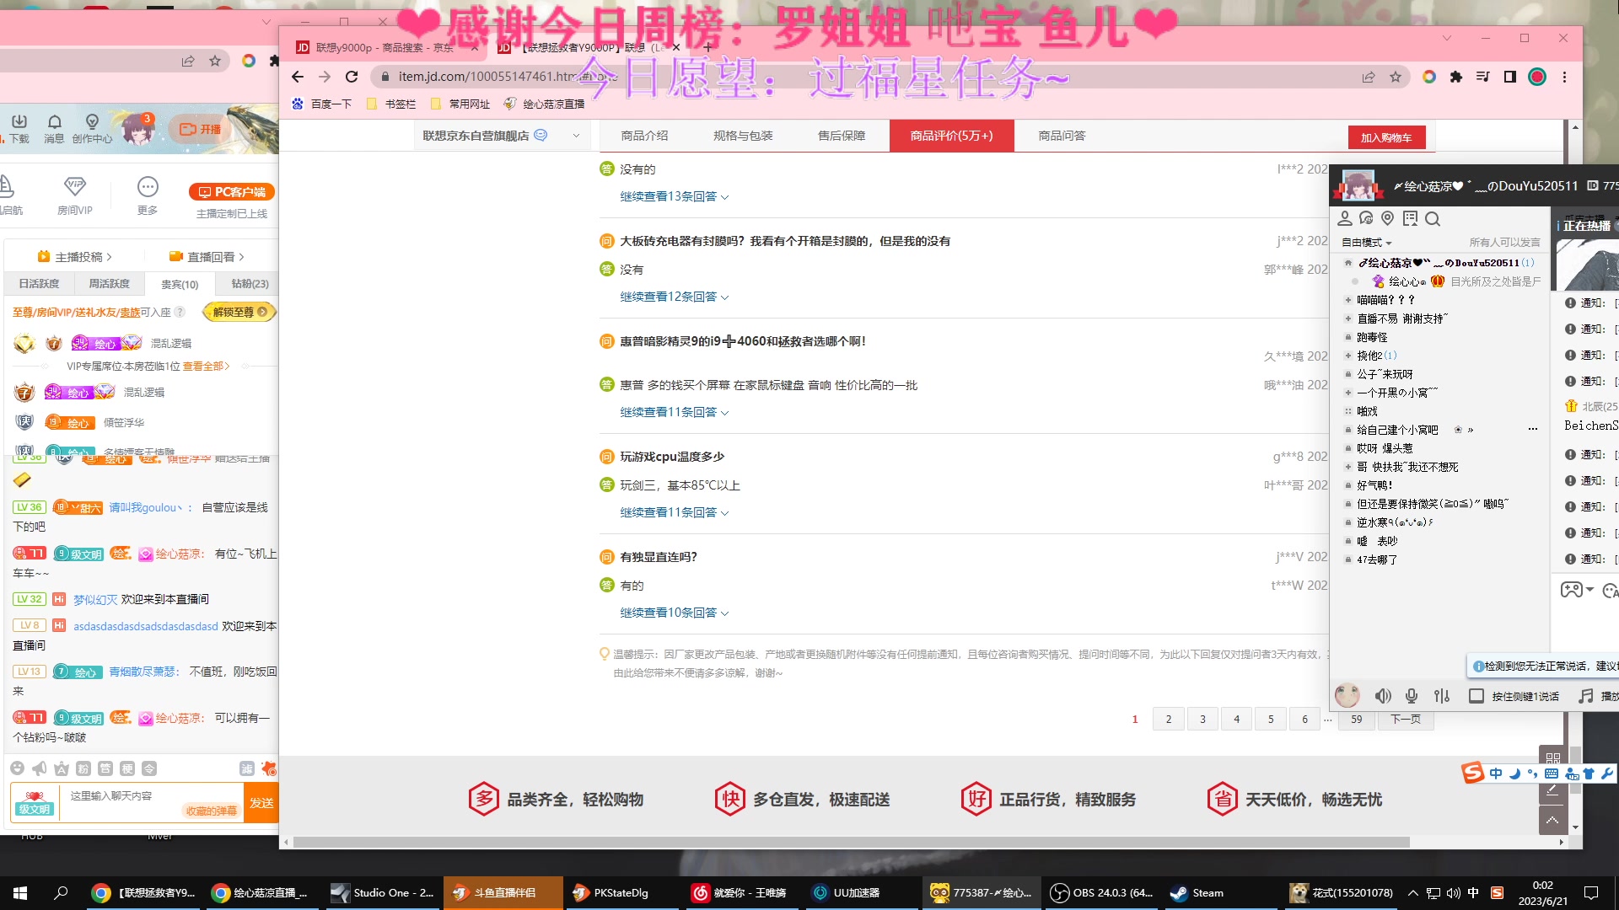This screenshot has width=1619, height=910.
Task: Open Chrome's three-dot menu
Action: [x=1564, y=77]
